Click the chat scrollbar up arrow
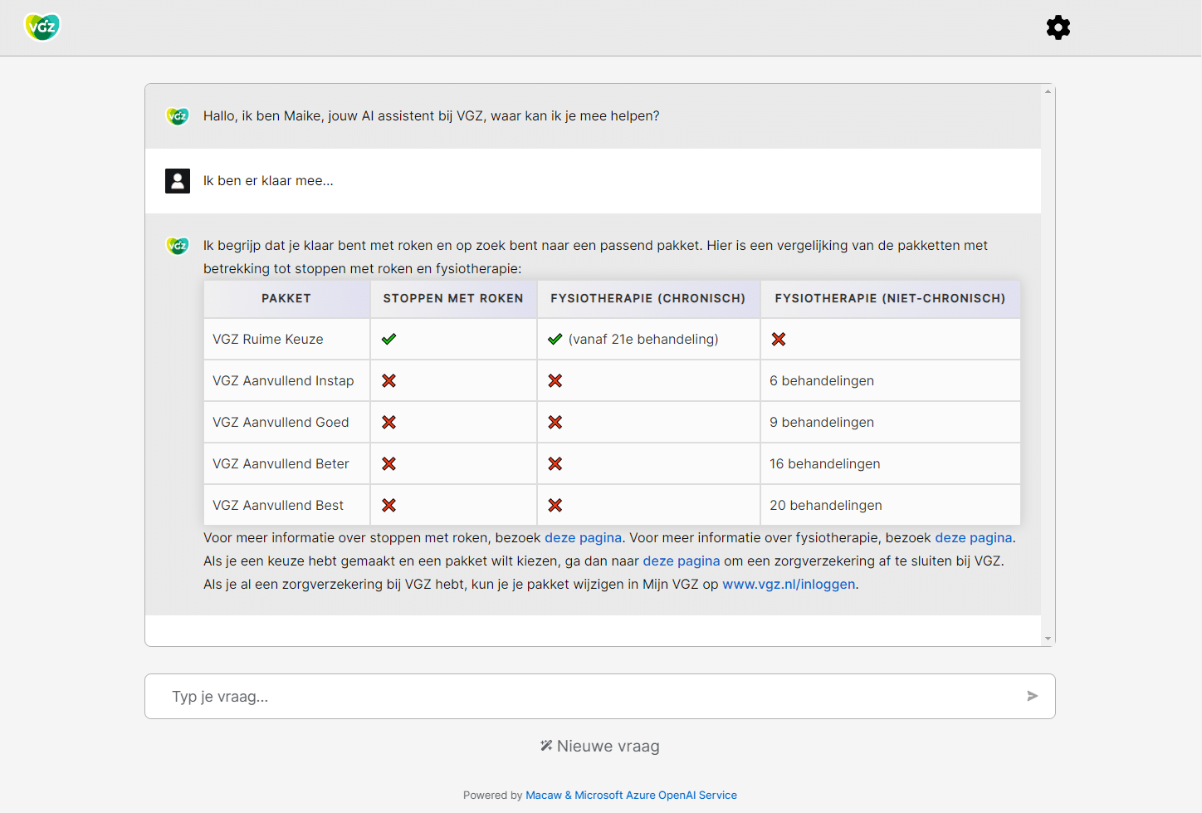The height and width of the screenshot is (813, 1202). coord(1048,91)
